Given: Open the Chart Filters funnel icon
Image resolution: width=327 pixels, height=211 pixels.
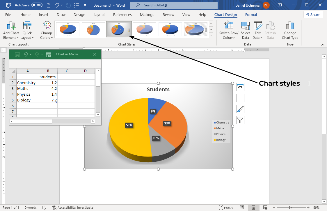Looking at the screenshot, I should coord(240,120).
